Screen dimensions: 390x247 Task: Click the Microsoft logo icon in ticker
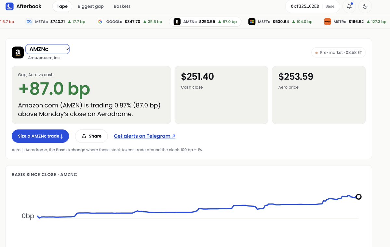click(x=252, y=22)
